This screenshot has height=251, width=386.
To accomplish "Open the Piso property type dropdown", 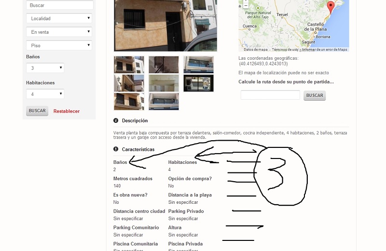I will 59,45.
